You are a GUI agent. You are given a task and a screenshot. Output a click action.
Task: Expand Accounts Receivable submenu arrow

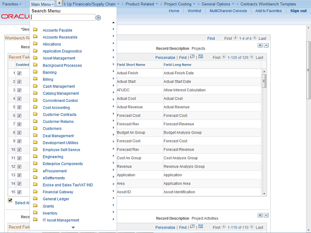[x=113, y=36]
